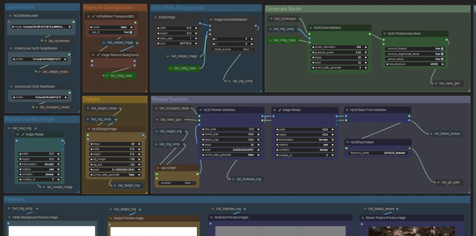Viewport: 476px width, 236px height.
Task: Select the RenderTextures group header
Action: point(170,99)
